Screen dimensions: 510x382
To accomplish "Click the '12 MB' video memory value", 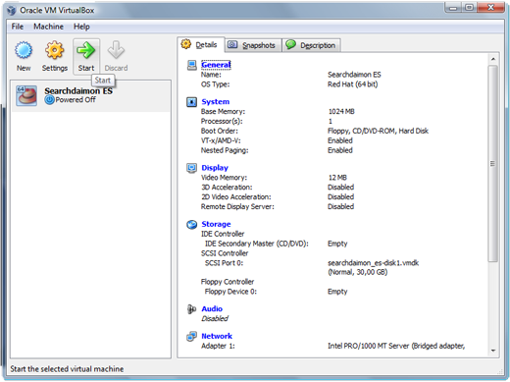I will point(337,178).
